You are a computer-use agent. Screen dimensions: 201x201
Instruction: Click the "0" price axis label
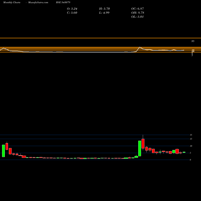[x=191, y=160]
